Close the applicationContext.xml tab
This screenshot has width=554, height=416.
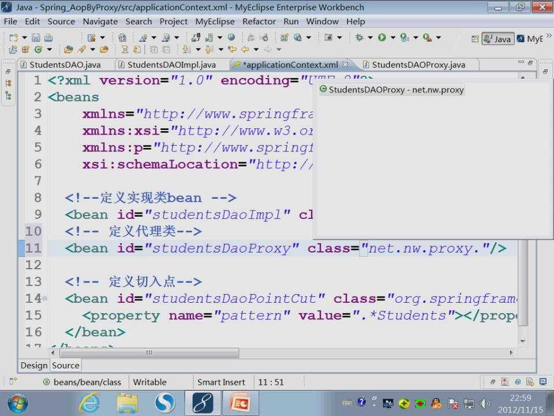tap(346, 64)
